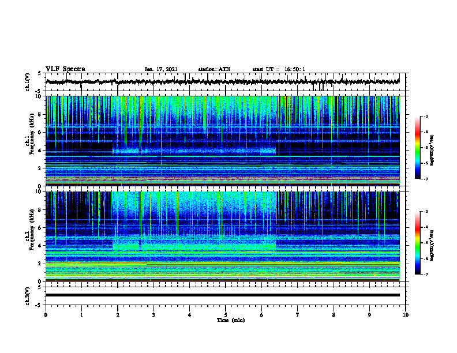
Task: Click time tick label 10 on x-axis
Action: click(406, 315)
